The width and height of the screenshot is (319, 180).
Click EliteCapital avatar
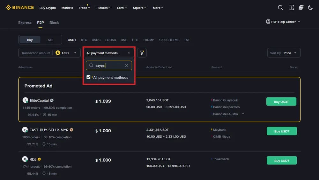[x=25, y=100]
